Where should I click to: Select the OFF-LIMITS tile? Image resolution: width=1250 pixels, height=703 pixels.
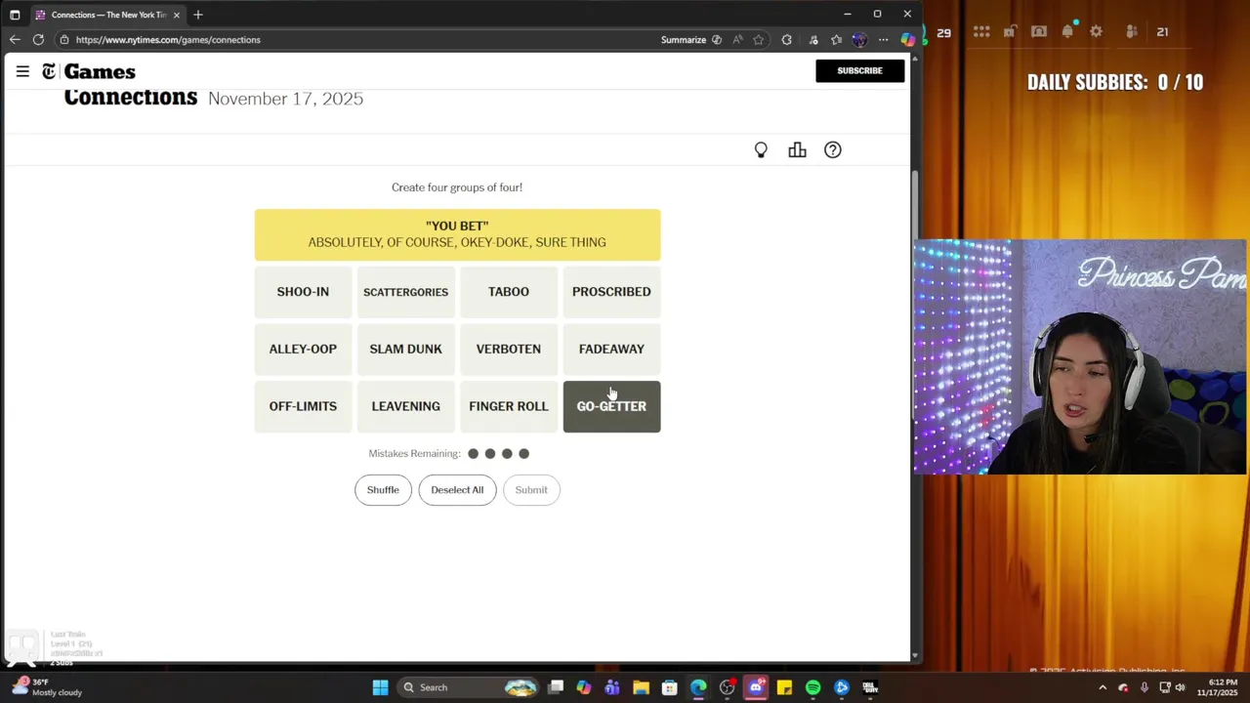pyautogui.click(x=303, y=406)
